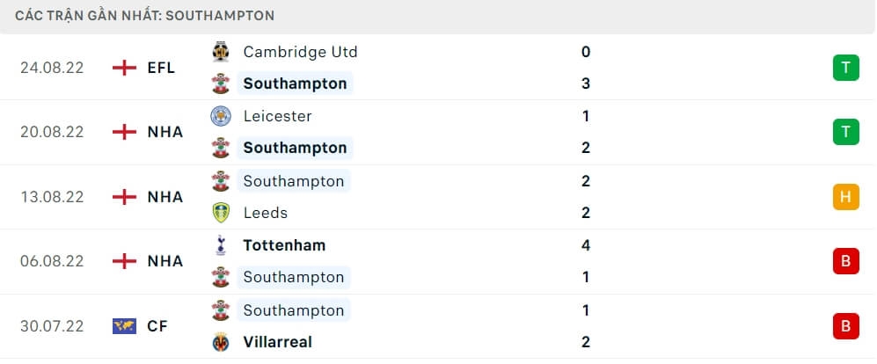Viewport: 877px width, 364px height.
Task: Click the England flag beside EFL
Action: [x=125, y=68]
